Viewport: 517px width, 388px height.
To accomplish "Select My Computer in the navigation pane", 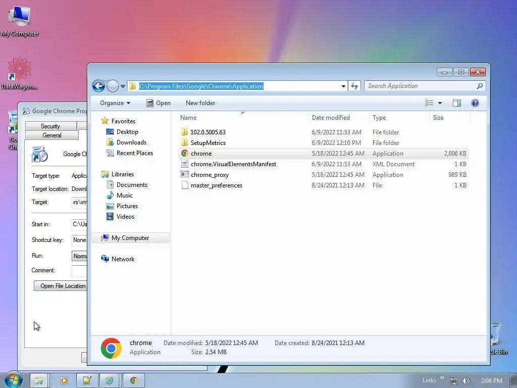I will (130, 238).
